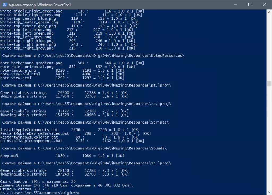Click the scrollbar up arrow
Image resolution: width=272 pixels, height=195 pixels.
[269, 12]
